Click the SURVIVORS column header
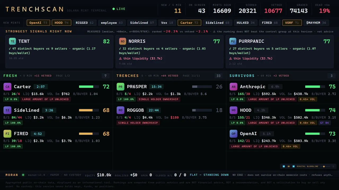Screen dimensions: 339x190 (x=242, y=76)
